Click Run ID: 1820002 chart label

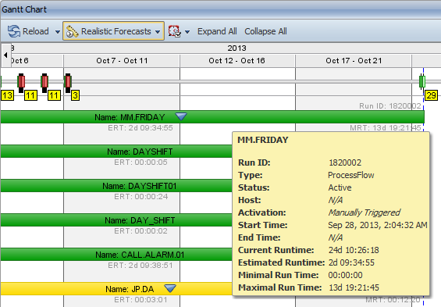point(390,106)
